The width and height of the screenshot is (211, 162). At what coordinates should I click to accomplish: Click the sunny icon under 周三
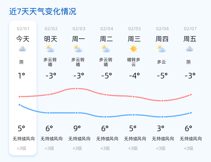click(134, 49)
